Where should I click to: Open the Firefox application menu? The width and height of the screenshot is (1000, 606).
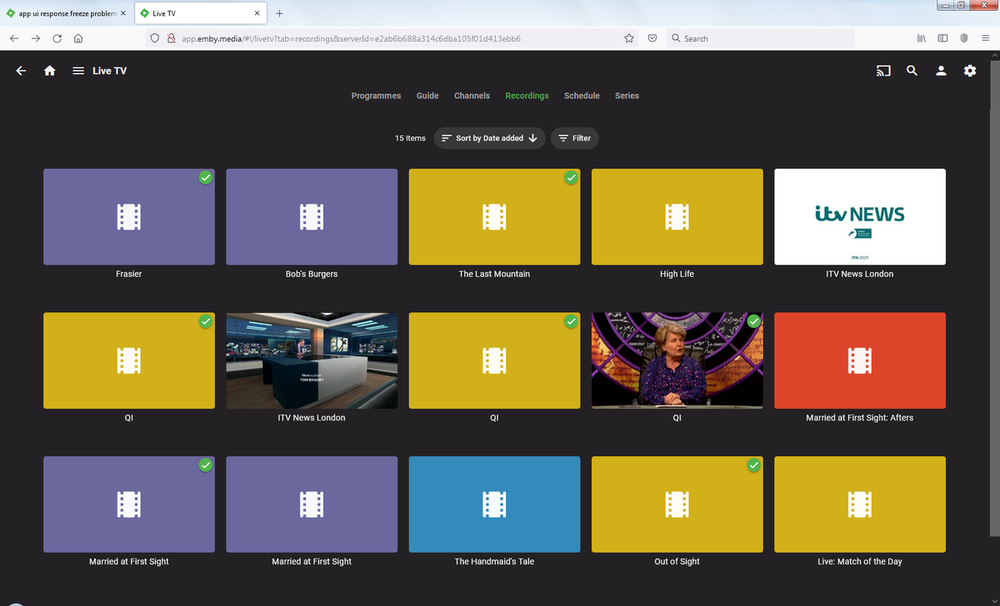984,38
